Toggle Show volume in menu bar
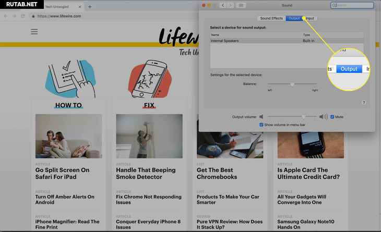The height and width of the screenshot is (232, 381). click(x=261, y=125)
